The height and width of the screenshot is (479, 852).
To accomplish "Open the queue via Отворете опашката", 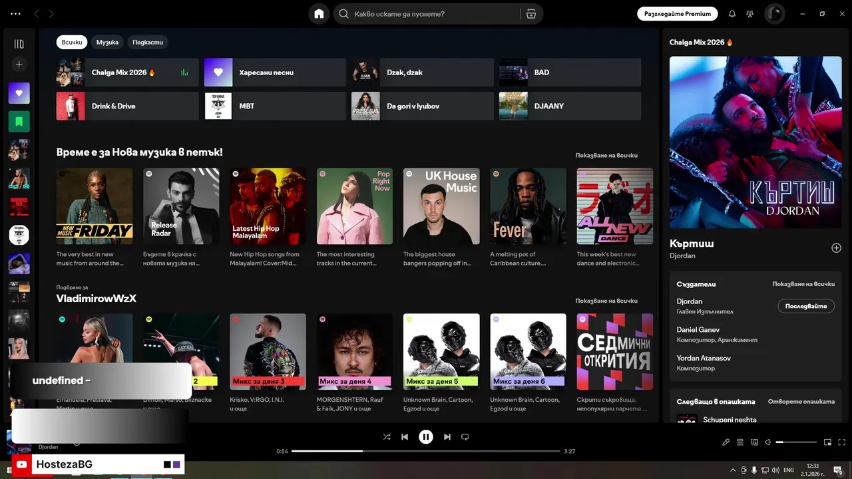I will point(801,402).
